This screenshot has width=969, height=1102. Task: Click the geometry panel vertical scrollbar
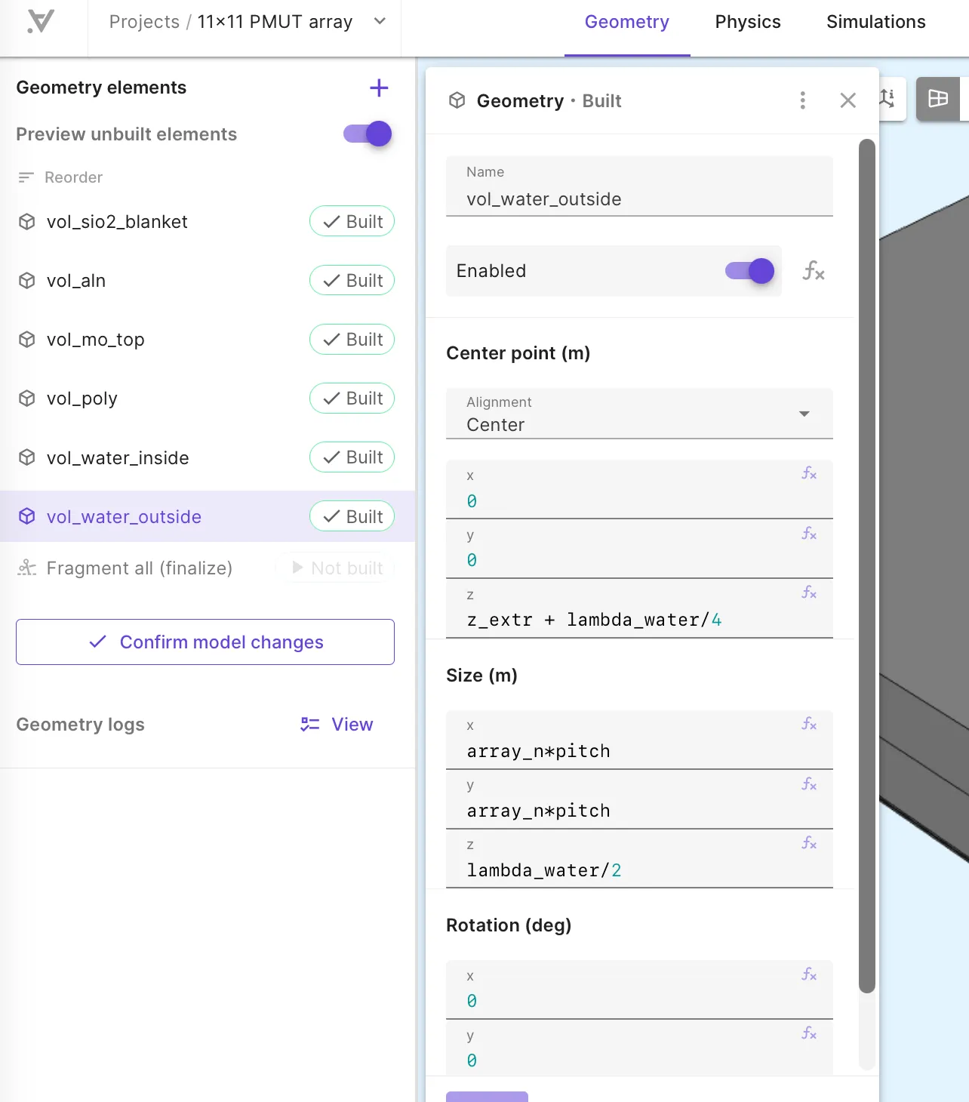coord(867,566)
